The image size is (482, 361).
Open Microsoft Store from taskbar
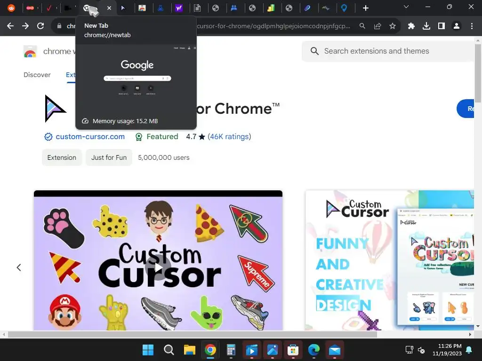293,350
